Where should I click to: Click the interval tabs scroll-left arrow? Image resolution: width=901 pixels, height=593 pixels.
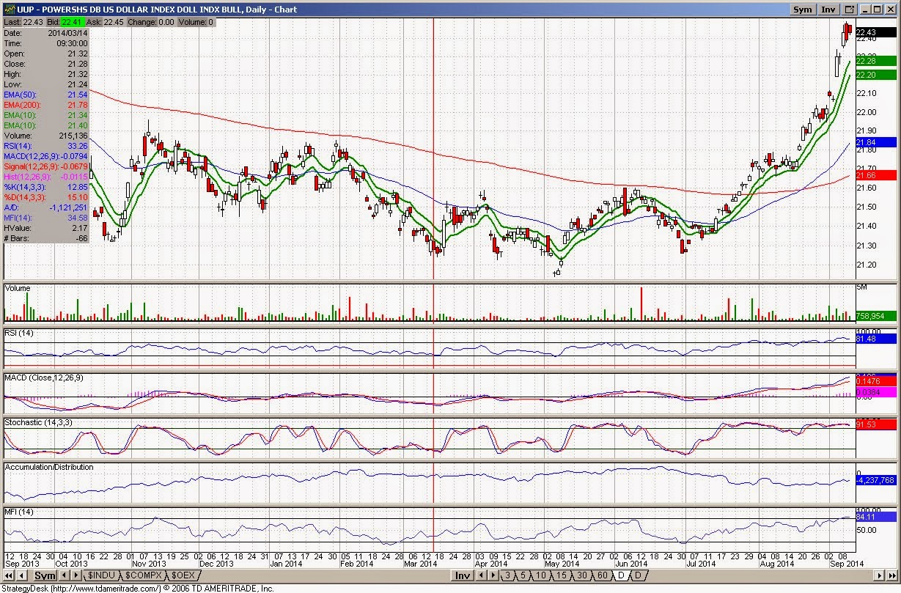tap(481, 575)
